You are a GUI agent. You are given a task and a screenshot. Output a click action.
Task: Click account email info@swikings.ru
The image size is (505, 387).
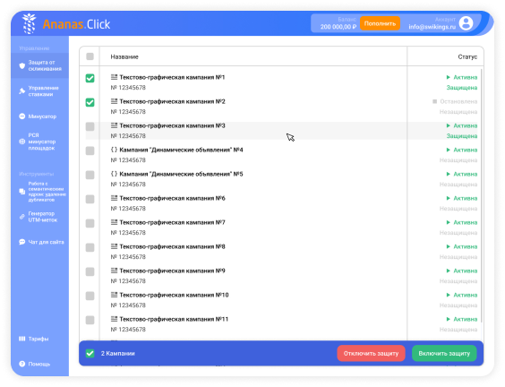click(432, 27)
